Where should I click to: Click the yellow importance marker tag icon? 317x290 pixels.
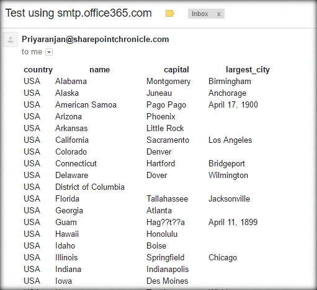pos(170,14)
